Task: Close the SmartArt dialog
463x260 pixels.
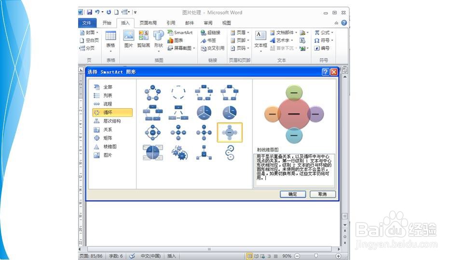Action: [334, 72]
